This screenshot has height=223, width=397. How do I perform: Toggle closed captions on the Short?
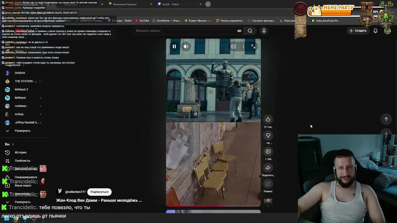233,46
